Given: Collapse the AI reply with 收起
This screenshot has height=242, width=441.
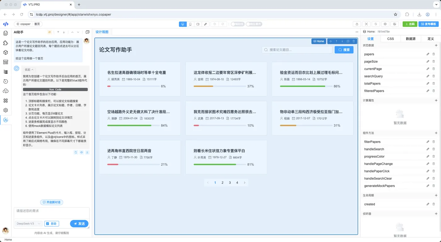Looking at the screenshot, I should [29, 70].
